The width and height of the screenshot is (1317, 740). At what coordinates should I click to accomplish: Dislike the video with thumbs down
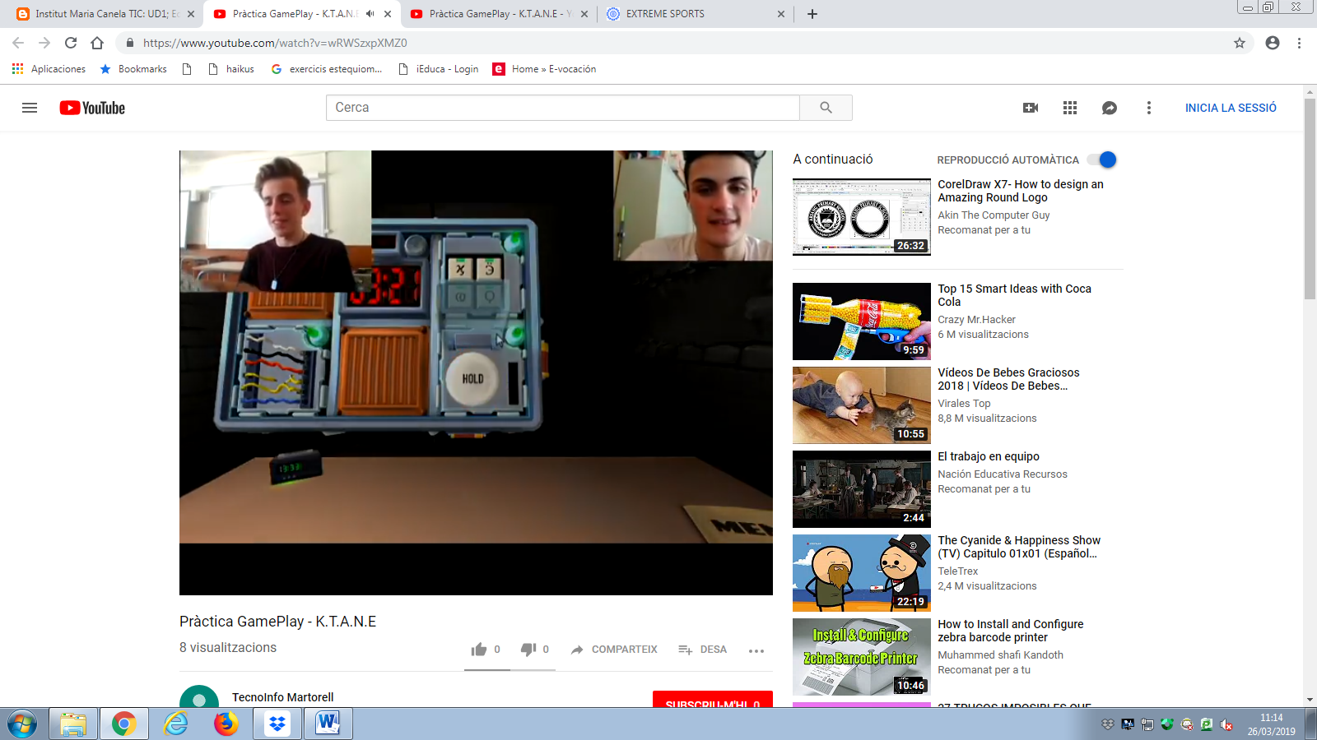(528, 650)
